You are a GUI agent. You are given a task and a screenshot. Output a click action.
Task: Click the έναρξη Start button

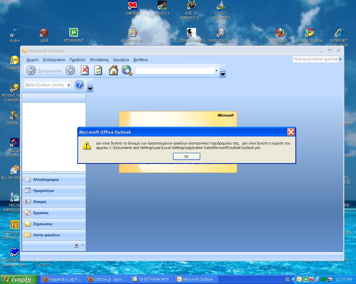point(19,280)
